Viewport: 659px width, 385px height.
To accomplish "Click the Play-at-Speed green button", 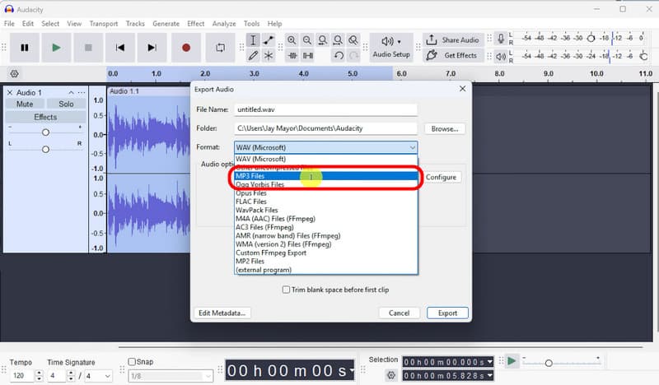I will (512, 361).
